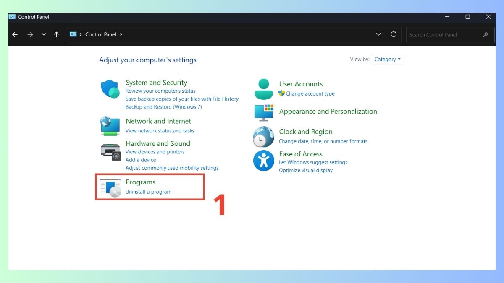Screen dimensions: 504x283
Task: Go back with the left arrow button
Action: coord(15,34)
